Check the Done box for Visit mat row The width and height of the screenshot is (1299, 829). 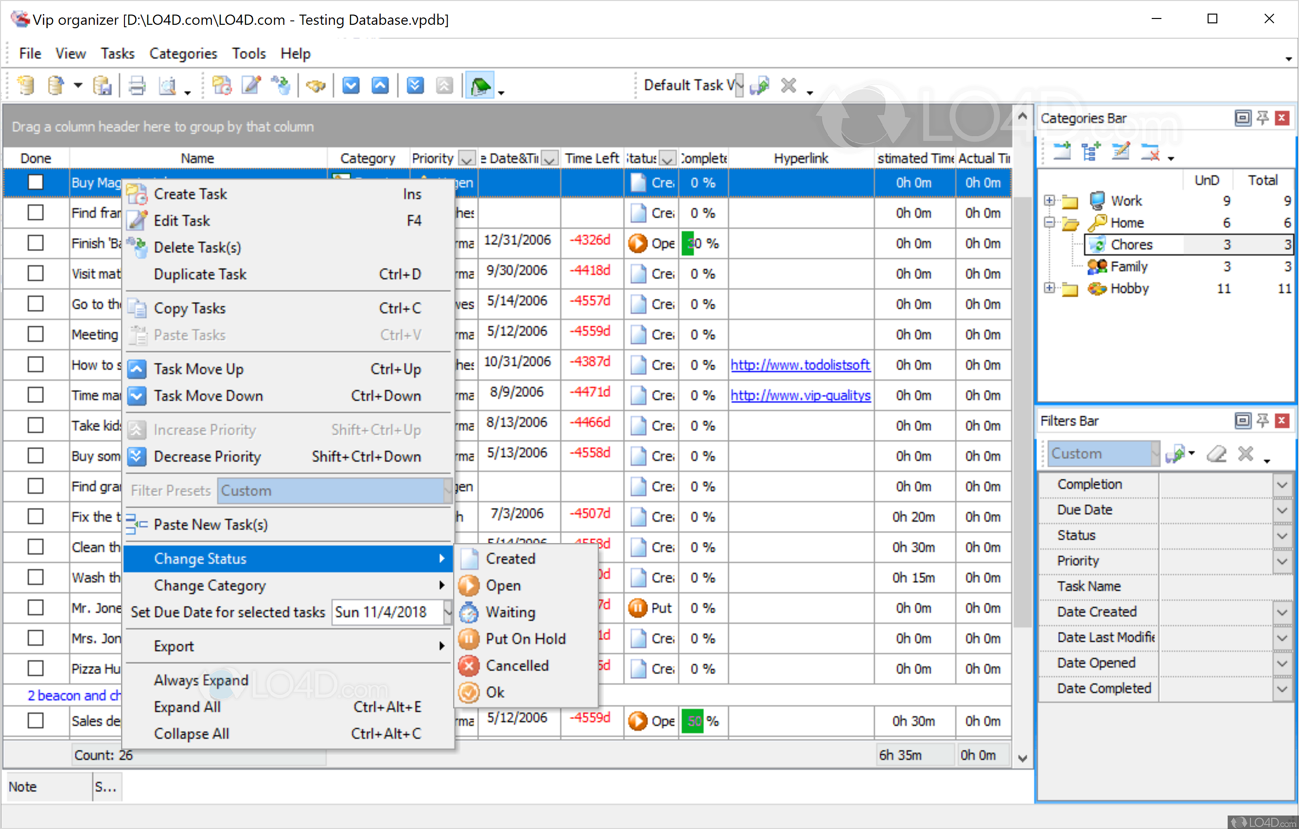click(x=35, y=273)
